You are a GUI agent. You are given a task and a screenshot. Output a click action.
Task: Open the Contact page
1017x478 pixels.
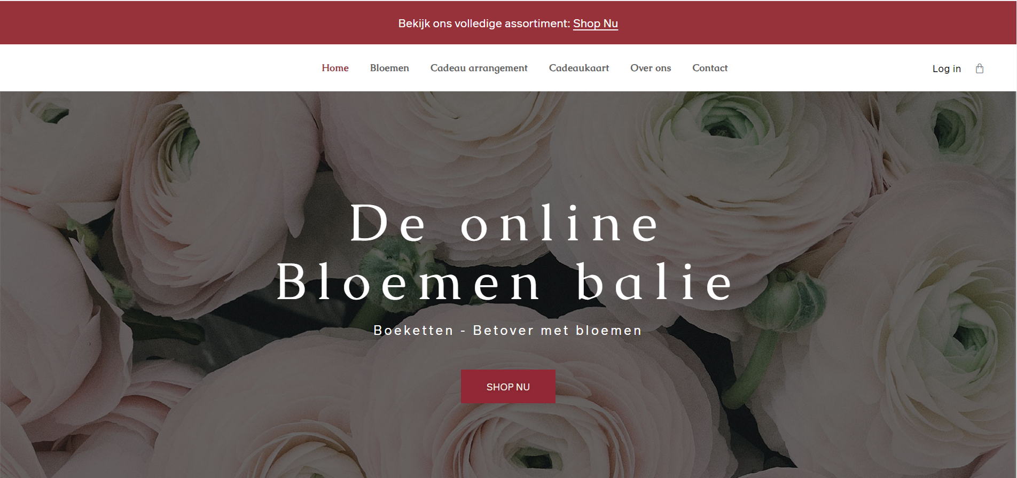pyautogui.click(x=710, y=68)
